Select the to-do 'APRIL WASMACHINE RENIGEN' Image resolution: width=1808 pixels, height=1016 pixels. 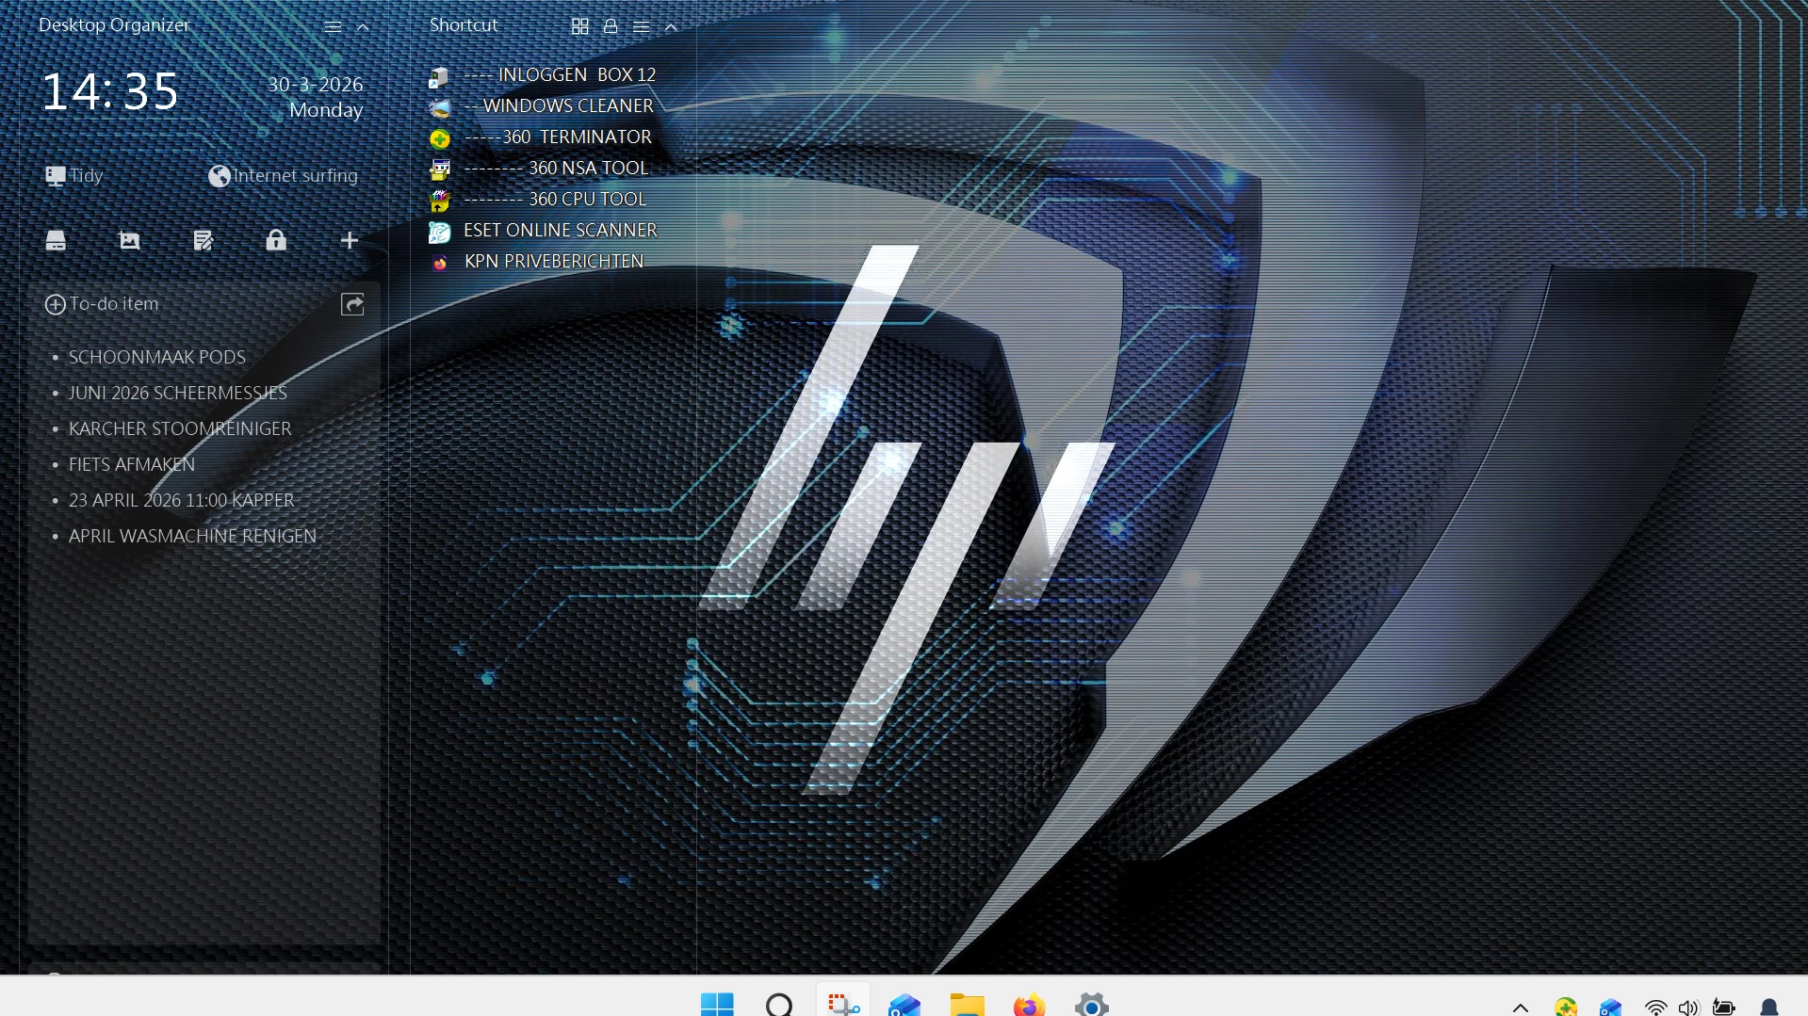coord(192,536)
